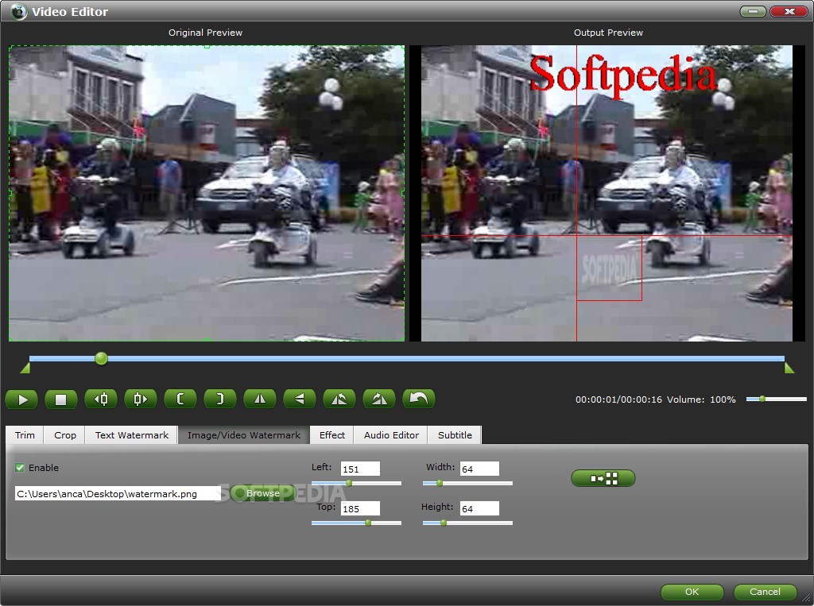The image size is (814, 606).
Task: Step to the next frame
Action: (140, 399)
